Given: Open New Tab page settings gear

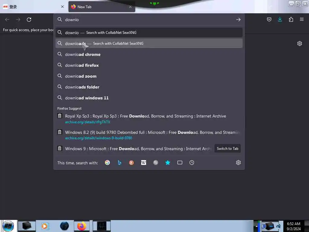Looking at the screenshot, I should coord(300,43).
